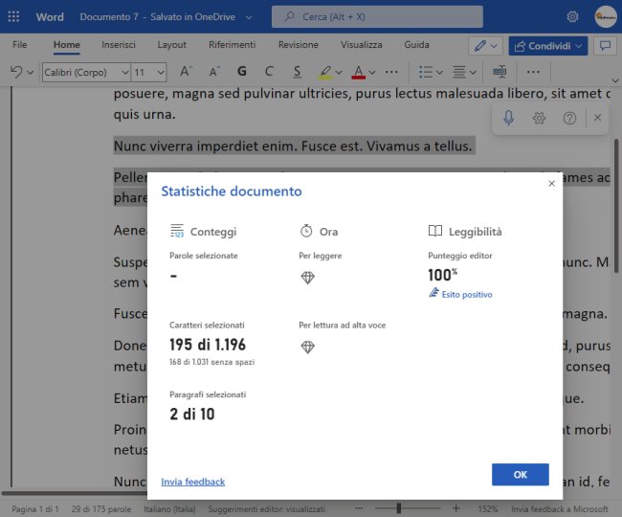This screenshot has height=517, width=622.
Task: Click the 152% zoom level
Action: pos(487,508)
